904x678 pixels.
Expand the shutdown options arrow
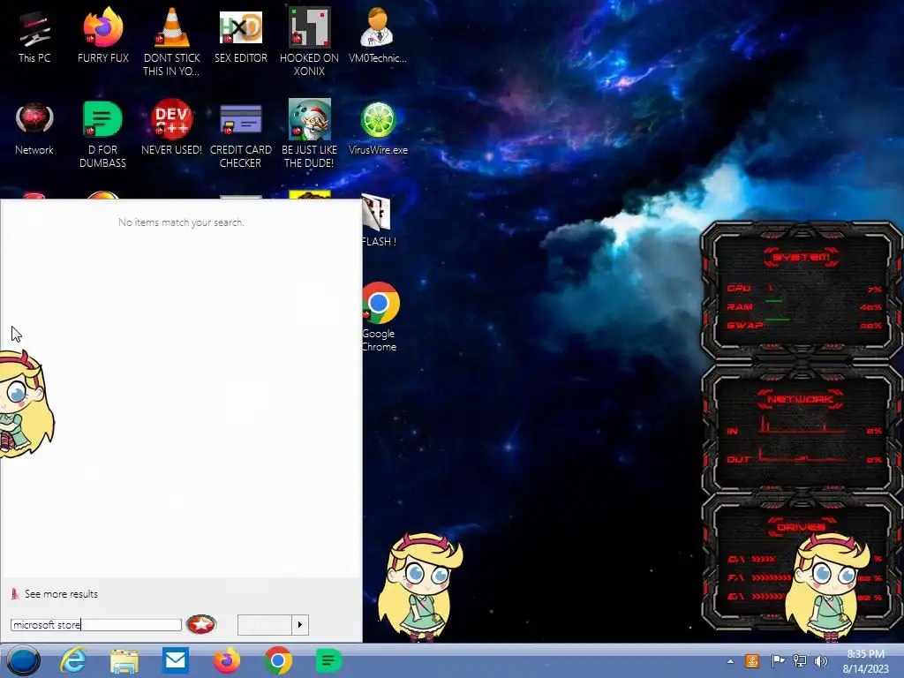point(300,624)
